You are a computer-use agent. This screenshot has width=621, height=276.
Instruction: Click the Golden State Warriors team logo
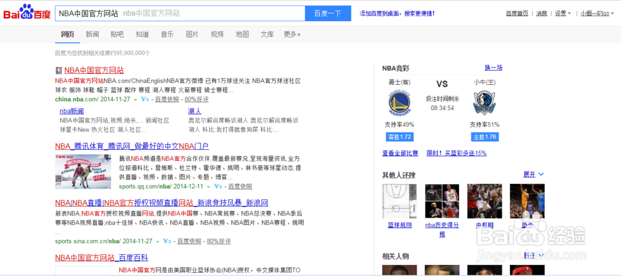pyautogui.click(x=399, y=103)
